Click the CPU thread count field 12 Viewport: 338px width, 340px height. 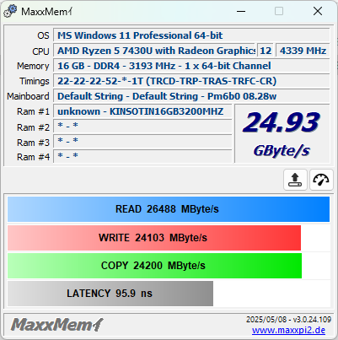(266, 51)
